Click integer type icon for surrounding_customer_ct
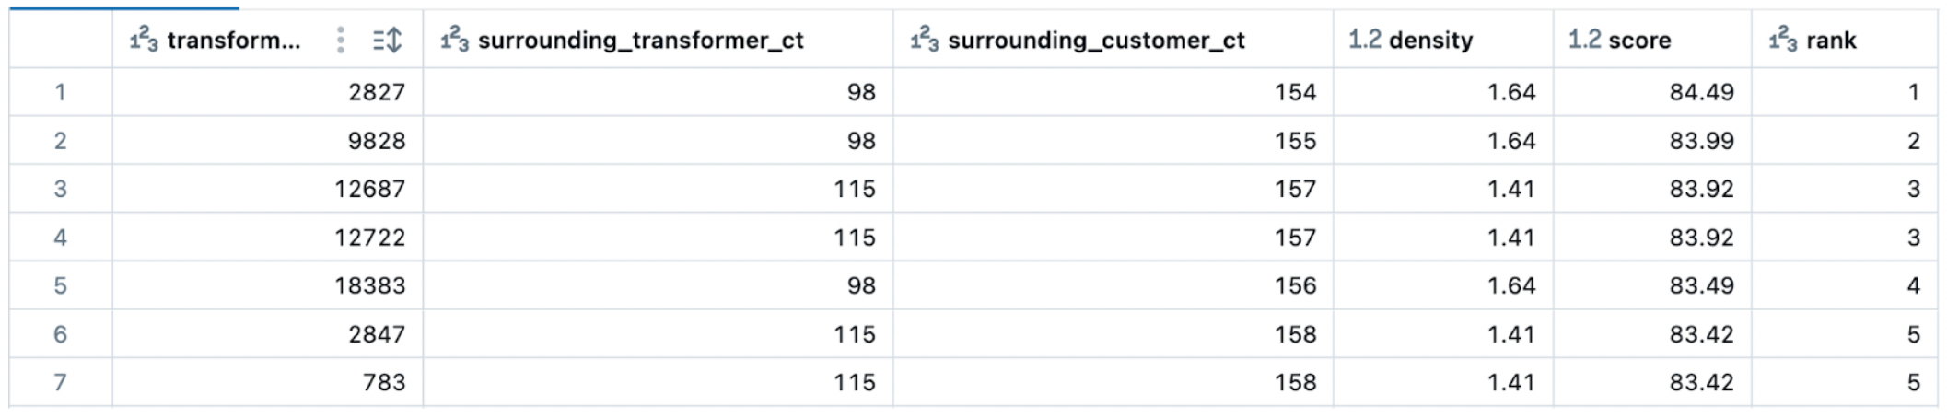Screen dimensions: 1947x418 click(924, 40)
